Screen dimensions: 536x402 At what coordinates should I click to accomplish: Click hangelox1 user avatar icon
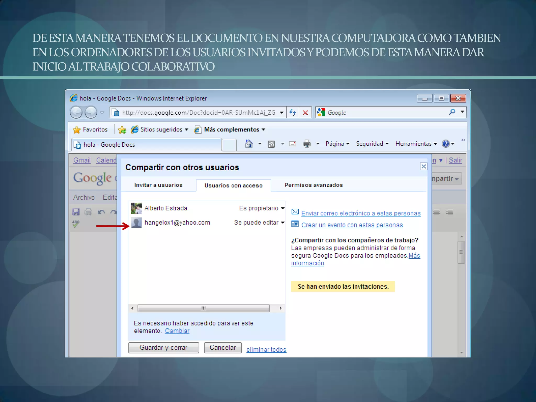pyautogui.click(x=136, y=222)
